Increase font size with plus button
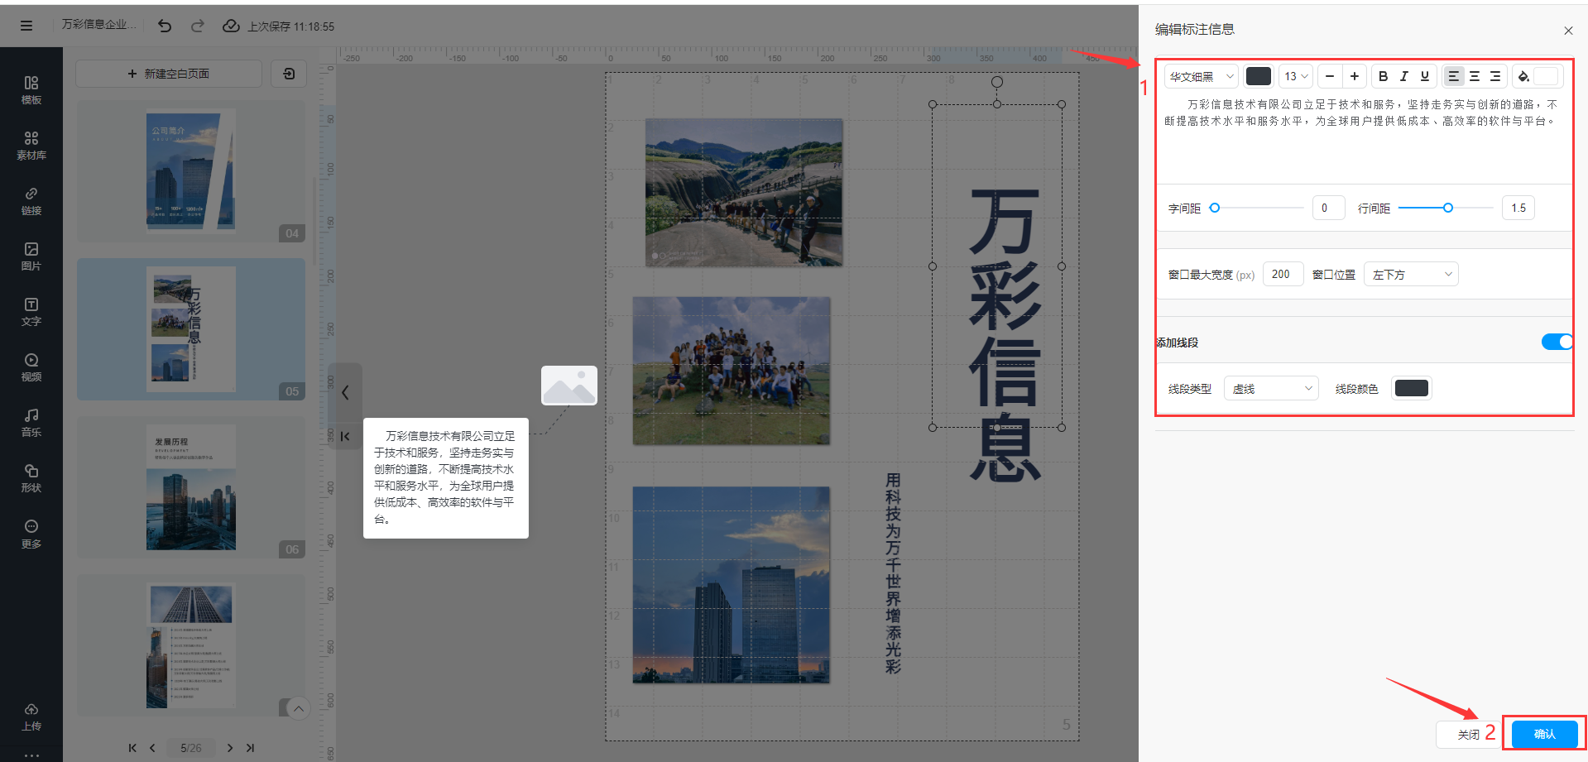The width and height of the screenshot is (1588, 762). tap(1354, 76)
